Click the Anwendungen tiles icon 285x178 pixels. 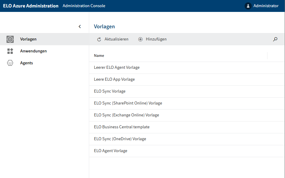[10, 51]
